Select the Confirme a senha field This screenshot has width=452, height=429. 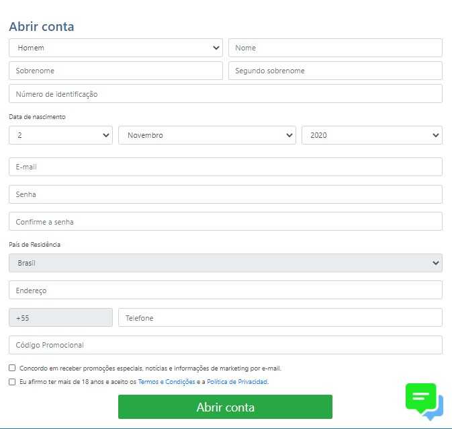(226, 221)
